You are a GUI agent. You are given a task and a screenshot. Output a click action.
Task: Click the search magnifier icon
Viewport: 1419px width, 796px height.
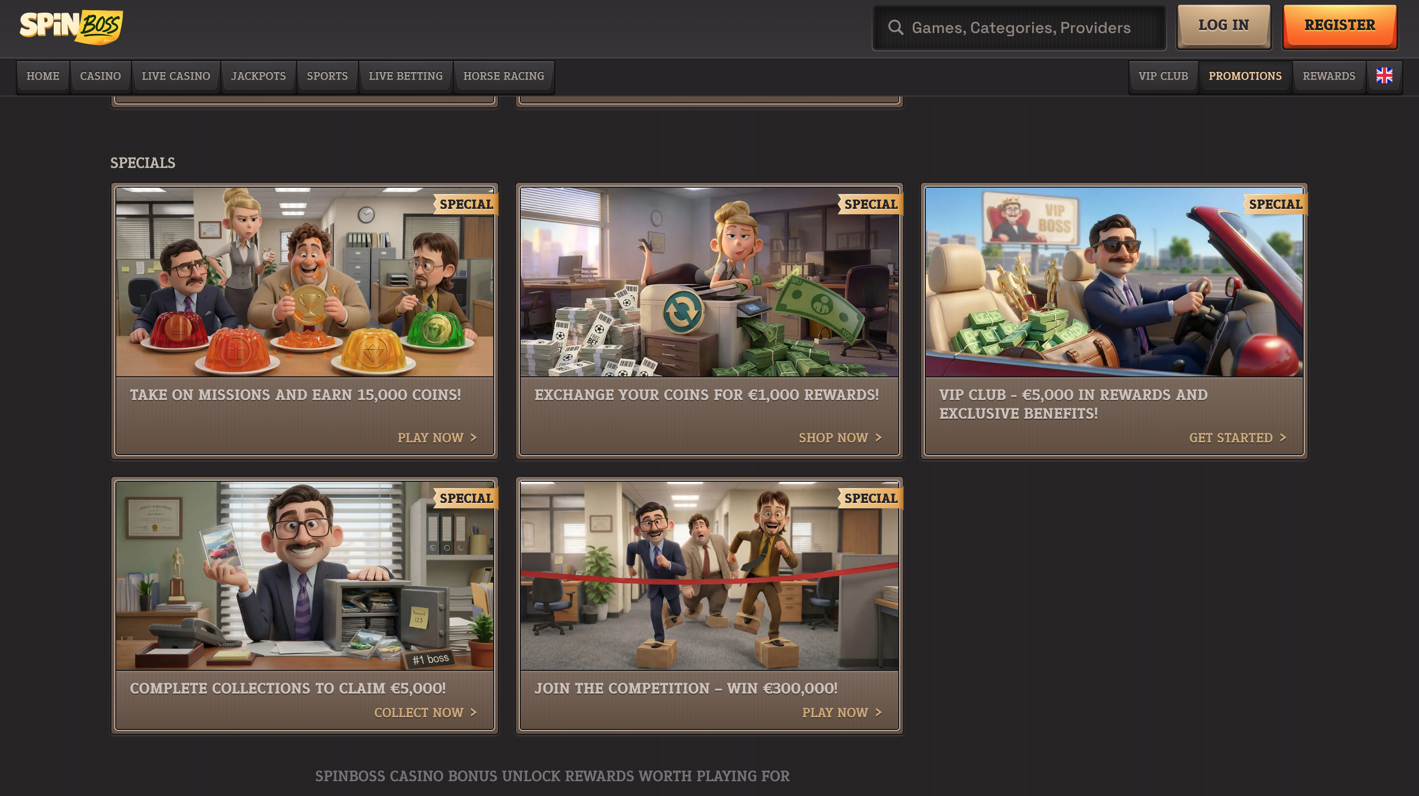tap(896, 28)
